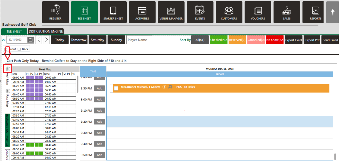The height and width of the screenshot is (161, 339).
Task: Open the Venue Manager module
Action: [171, 12]
